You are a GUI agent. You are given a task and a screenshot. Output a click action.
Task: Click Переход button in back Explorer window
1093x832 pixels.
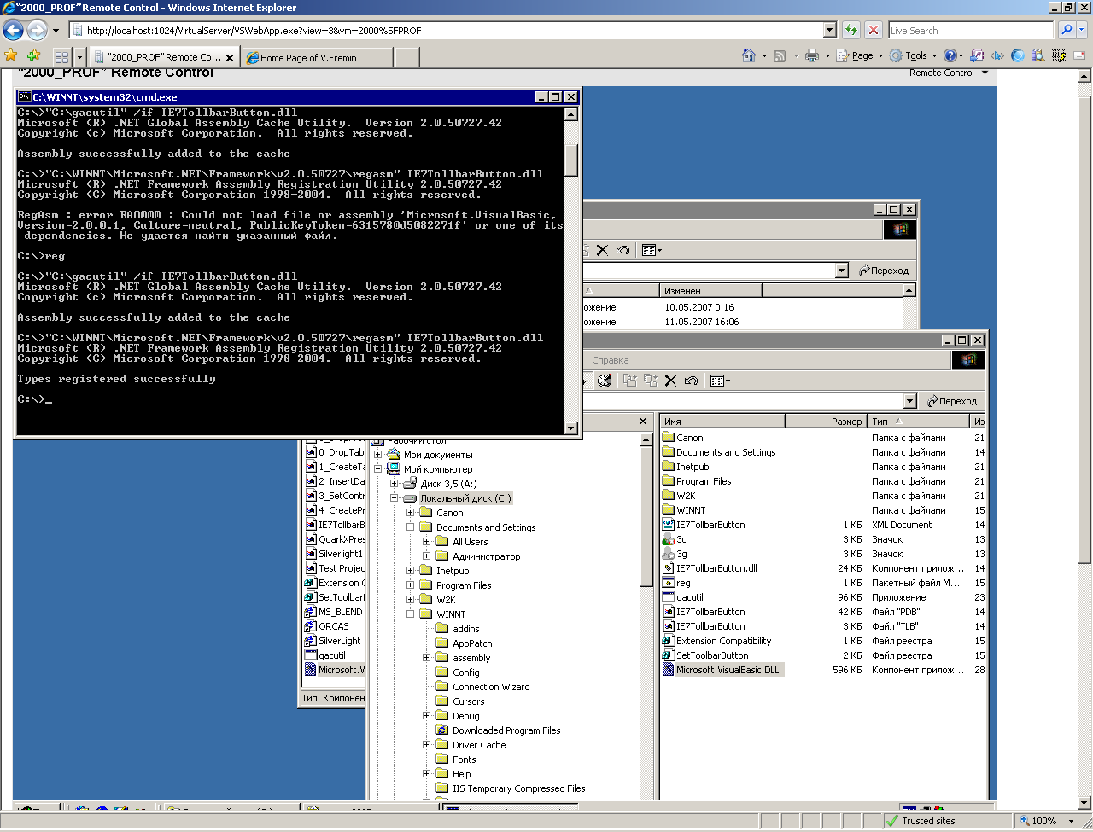coord(884,271)
